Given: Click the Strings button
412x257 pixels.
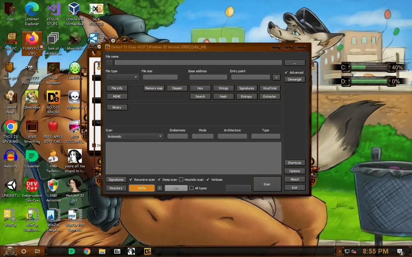Looking at the screenshot, I should [x=223, y=88].
